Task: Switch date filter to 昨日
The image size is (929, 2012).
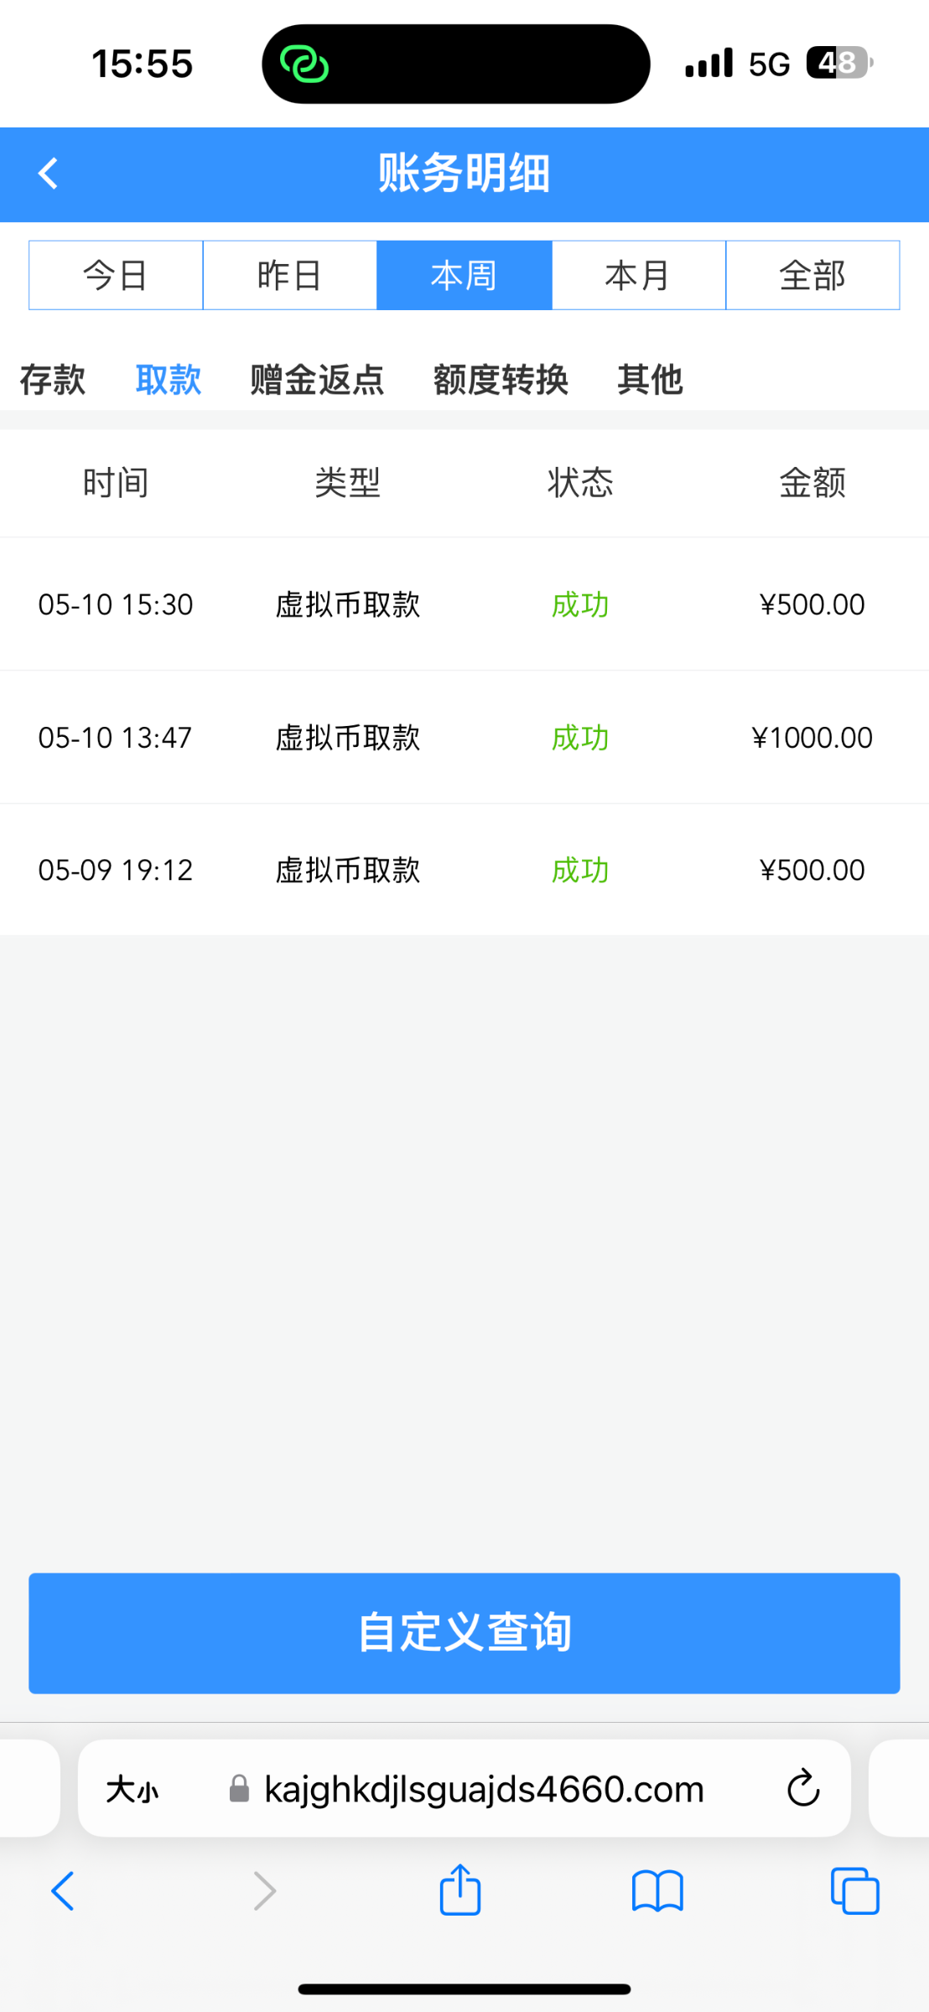Action: coord(289,275)
